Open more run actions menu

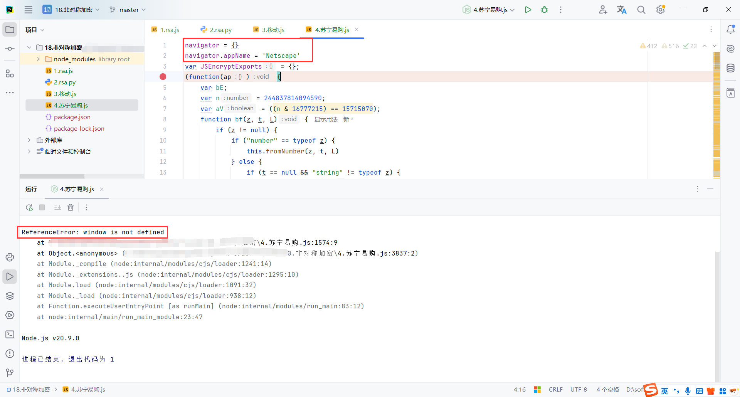click(x=561, y=10)
